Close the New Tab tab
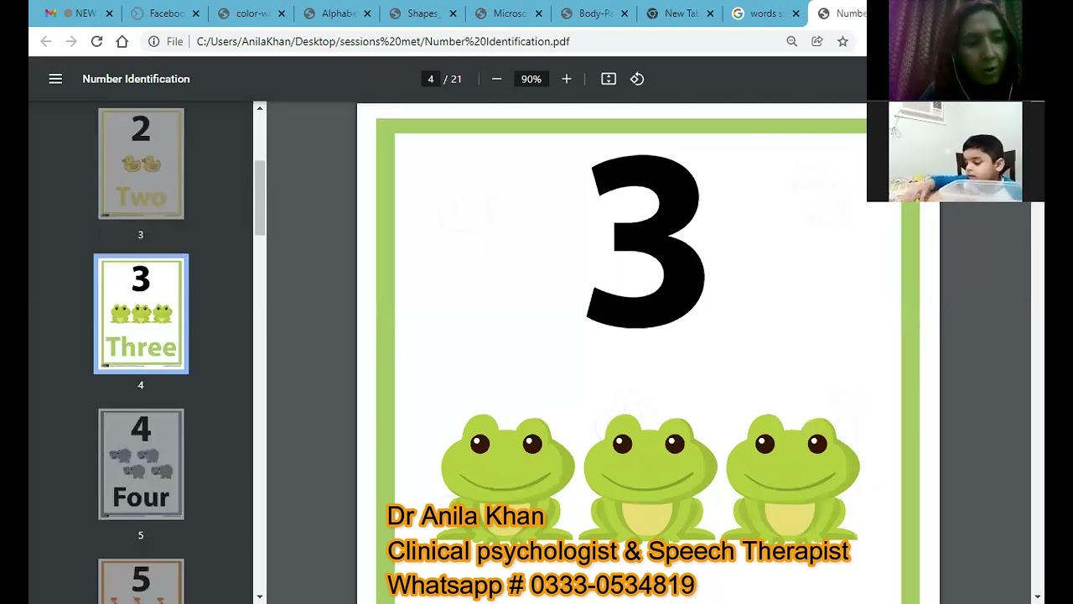The height and width of the screenshot is (604, 1073). 710,13
